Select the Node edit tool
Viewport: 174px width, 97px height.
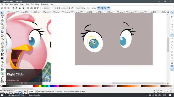[x=2, y=17]
